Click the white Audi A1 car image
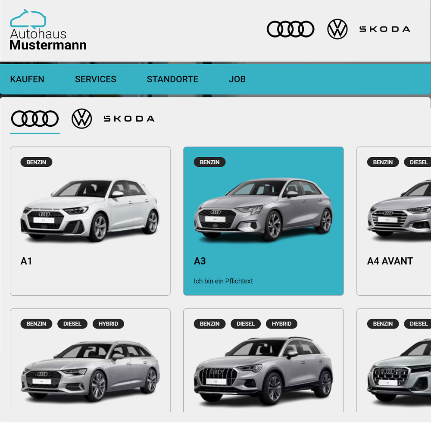This screenshot has width=431, height=431. click(90, 210)
